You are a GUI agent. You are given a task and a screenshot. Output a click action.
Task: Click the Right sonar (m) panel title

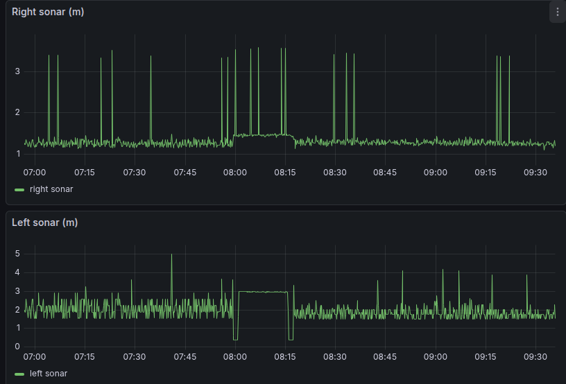click(48, 12)
